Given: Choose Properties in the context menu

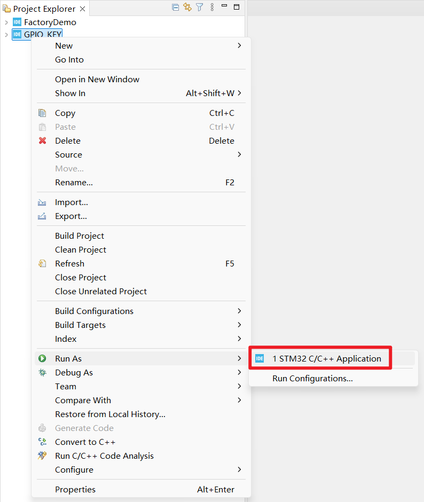Looking at the screenshot, I should coord(75,490).
